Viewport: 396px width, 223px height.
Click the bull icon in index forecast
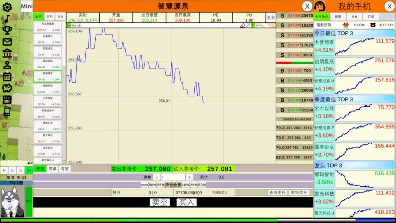click(x=345, y=25)
